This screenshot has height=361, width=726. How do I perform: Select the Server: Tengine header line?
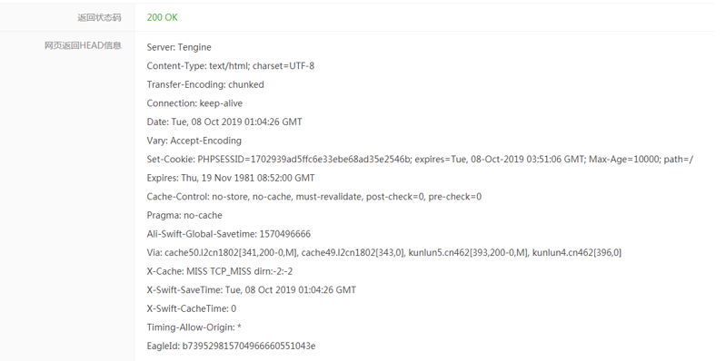click(x=179, y=47)
